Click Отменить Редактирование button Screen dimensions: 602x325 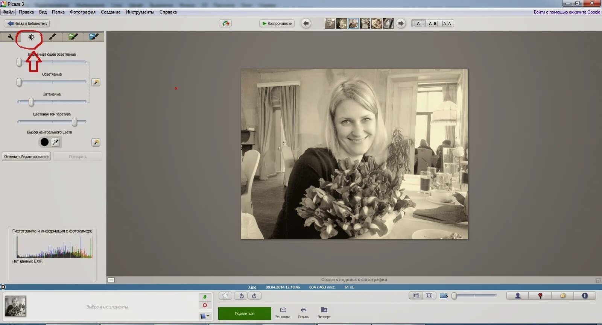point(26,156)
